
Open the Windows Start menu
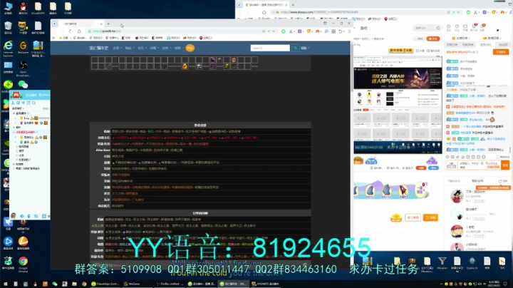5,284
